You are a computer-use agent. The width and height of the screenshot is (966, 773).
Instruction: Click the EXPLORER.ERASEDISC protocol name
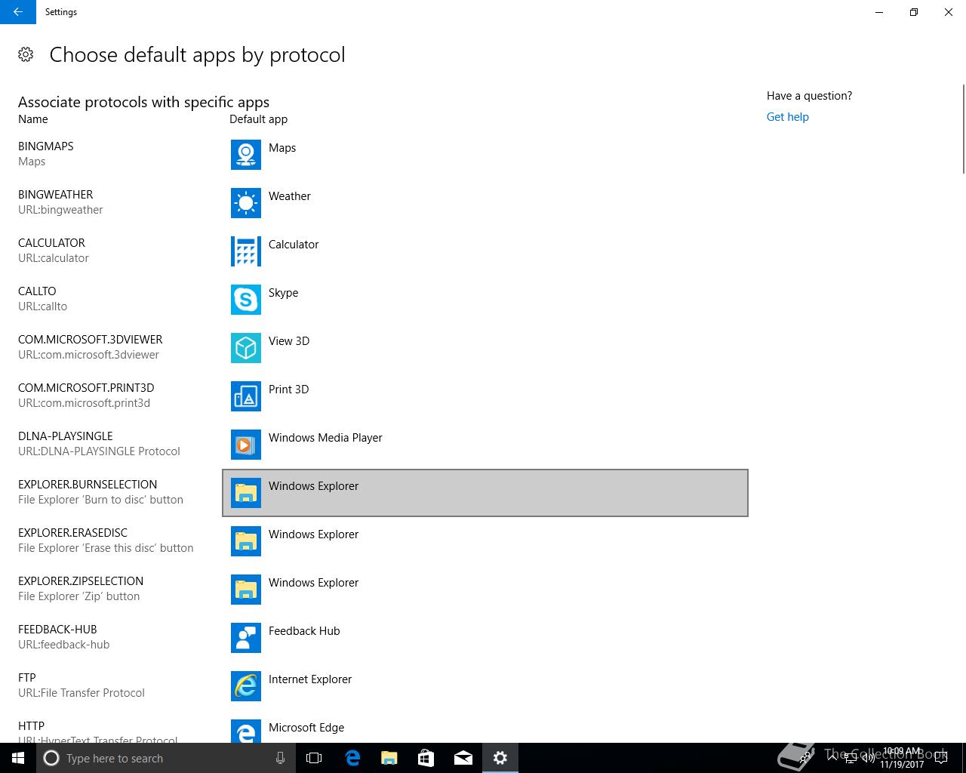[x=72, y=533]
